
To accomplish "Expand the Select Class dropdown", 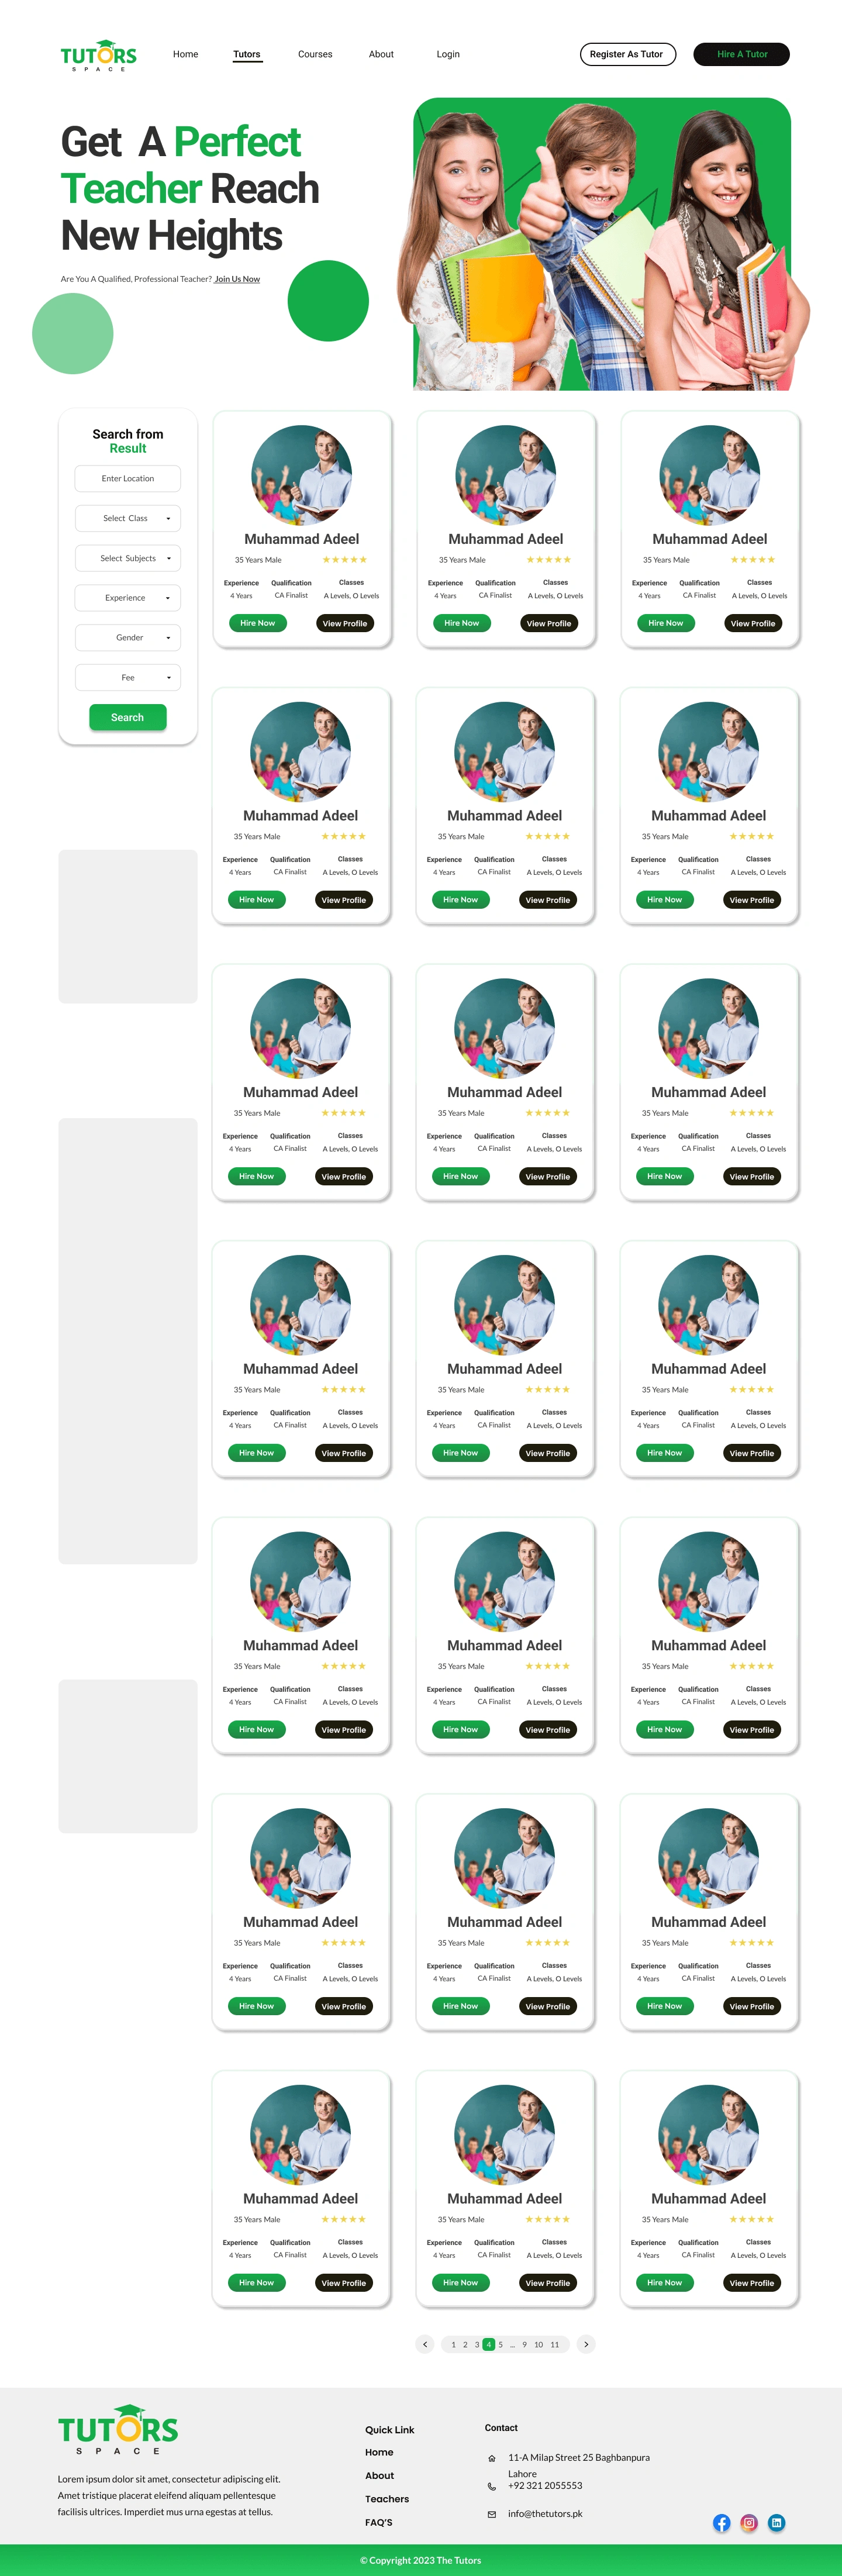I will pos(128,518).
